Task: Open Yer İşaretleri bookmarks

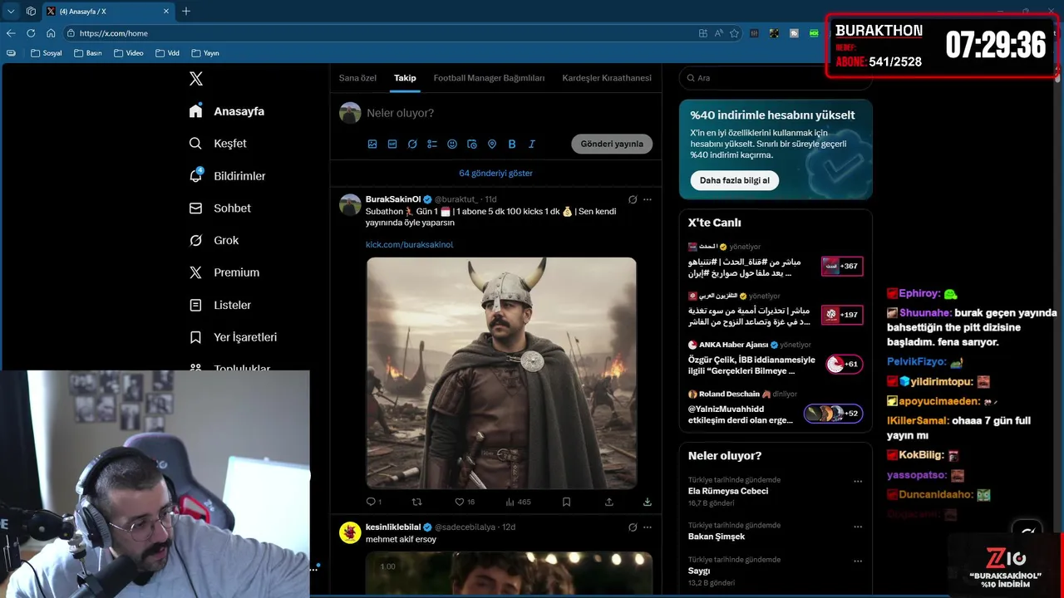Action: coord(233,337)
